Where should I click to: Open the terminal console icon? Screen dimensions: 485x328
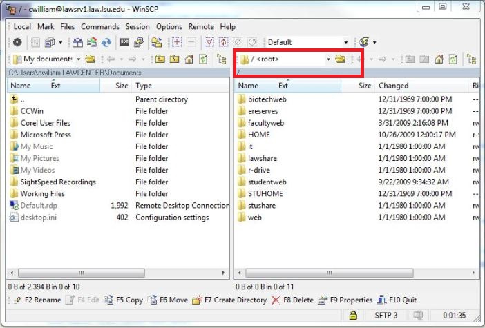coord(124,42)
